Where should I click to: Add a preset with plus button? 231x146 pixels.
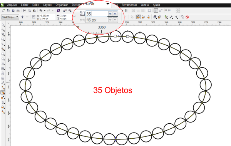pos(22,17)
